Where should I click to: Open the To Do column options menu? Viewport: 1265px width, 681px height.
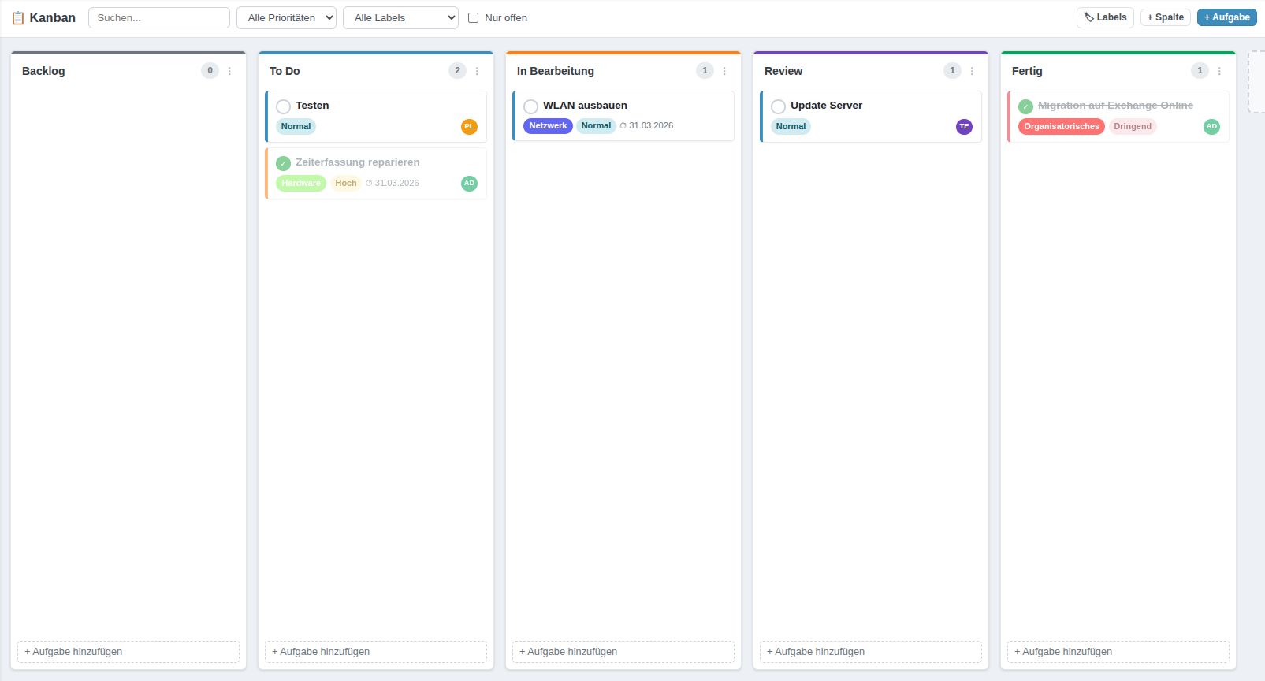[477, 71]
